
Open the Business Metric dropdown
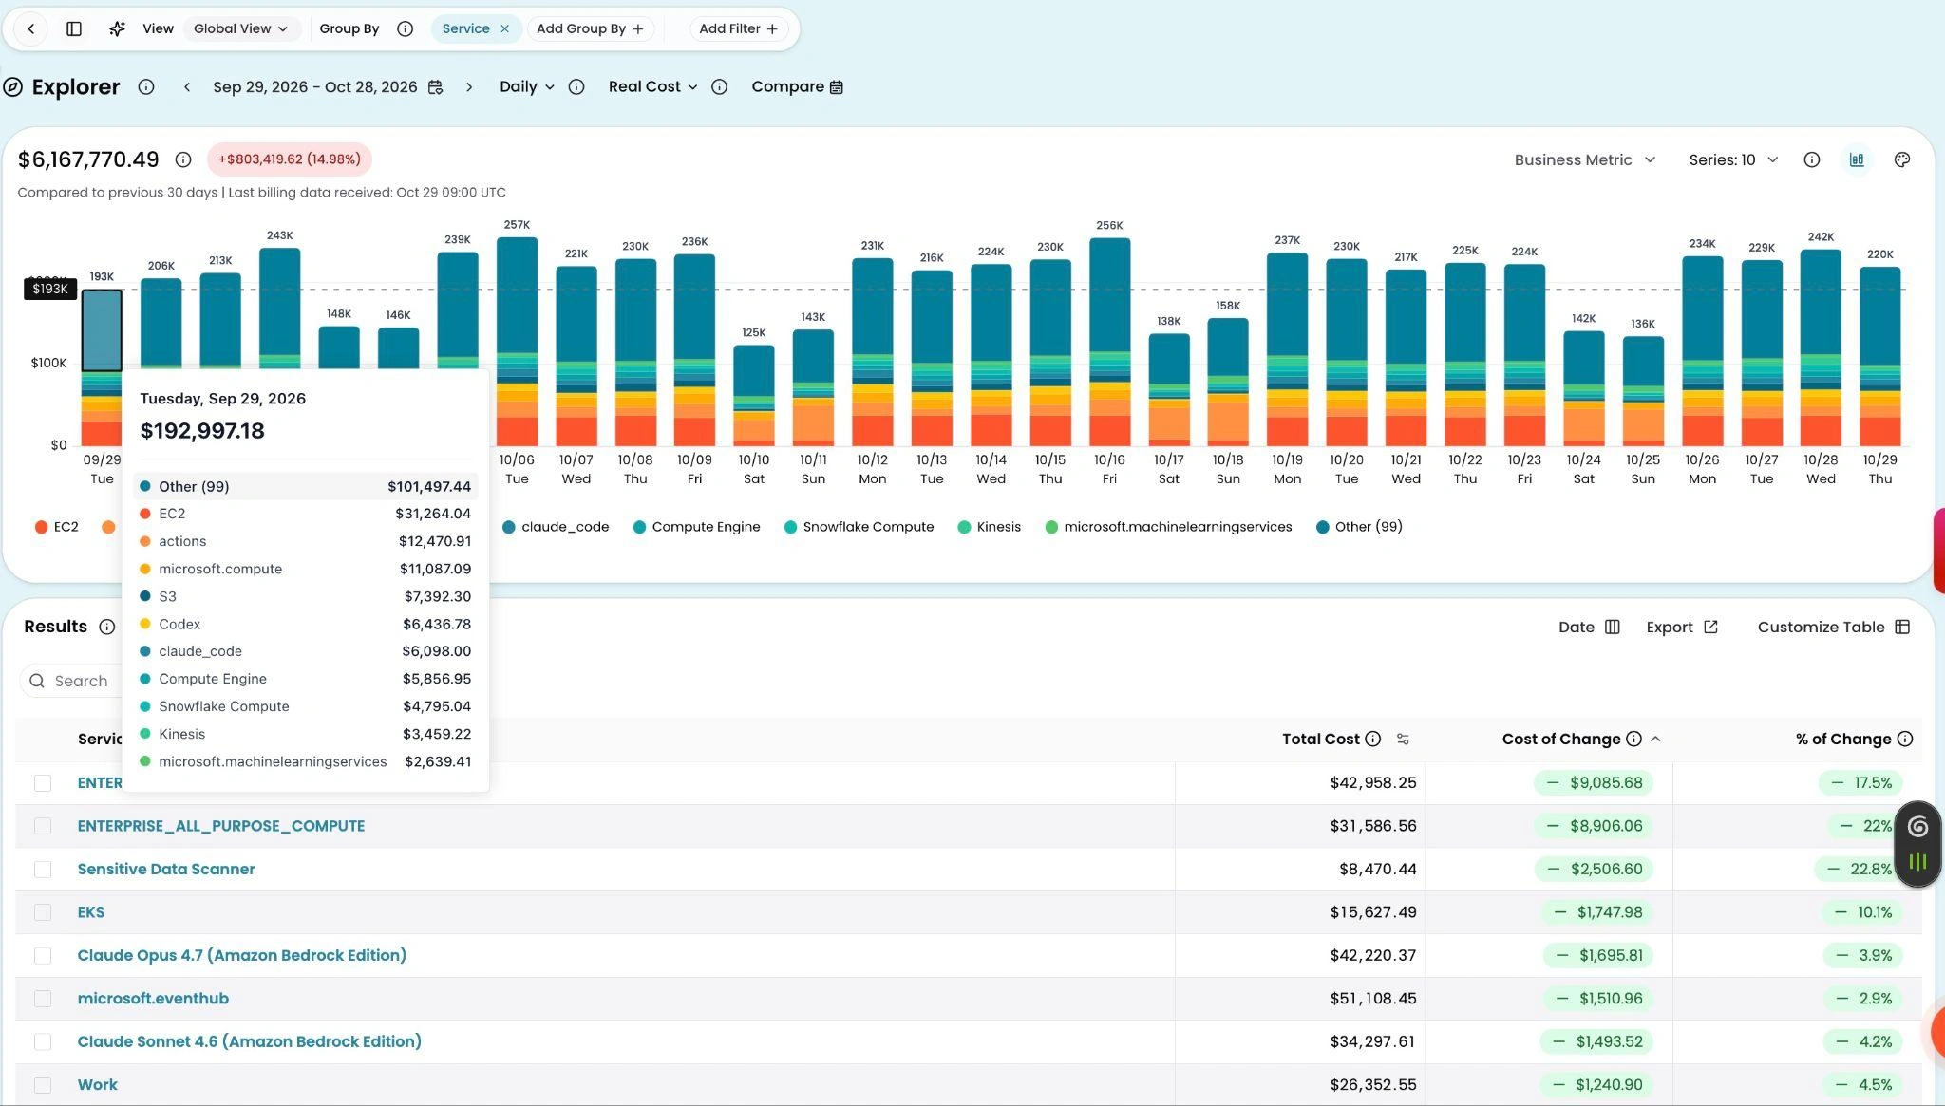tap(1585, 159)
